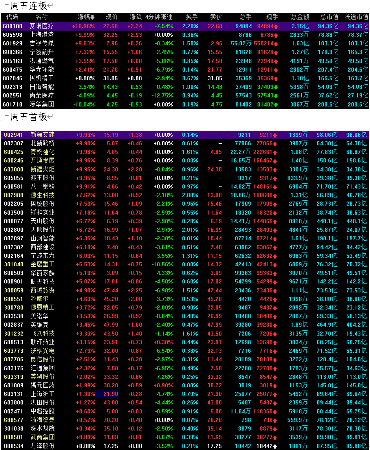
Task: Click the heading 上周五连板
Action: coord(24,6)
